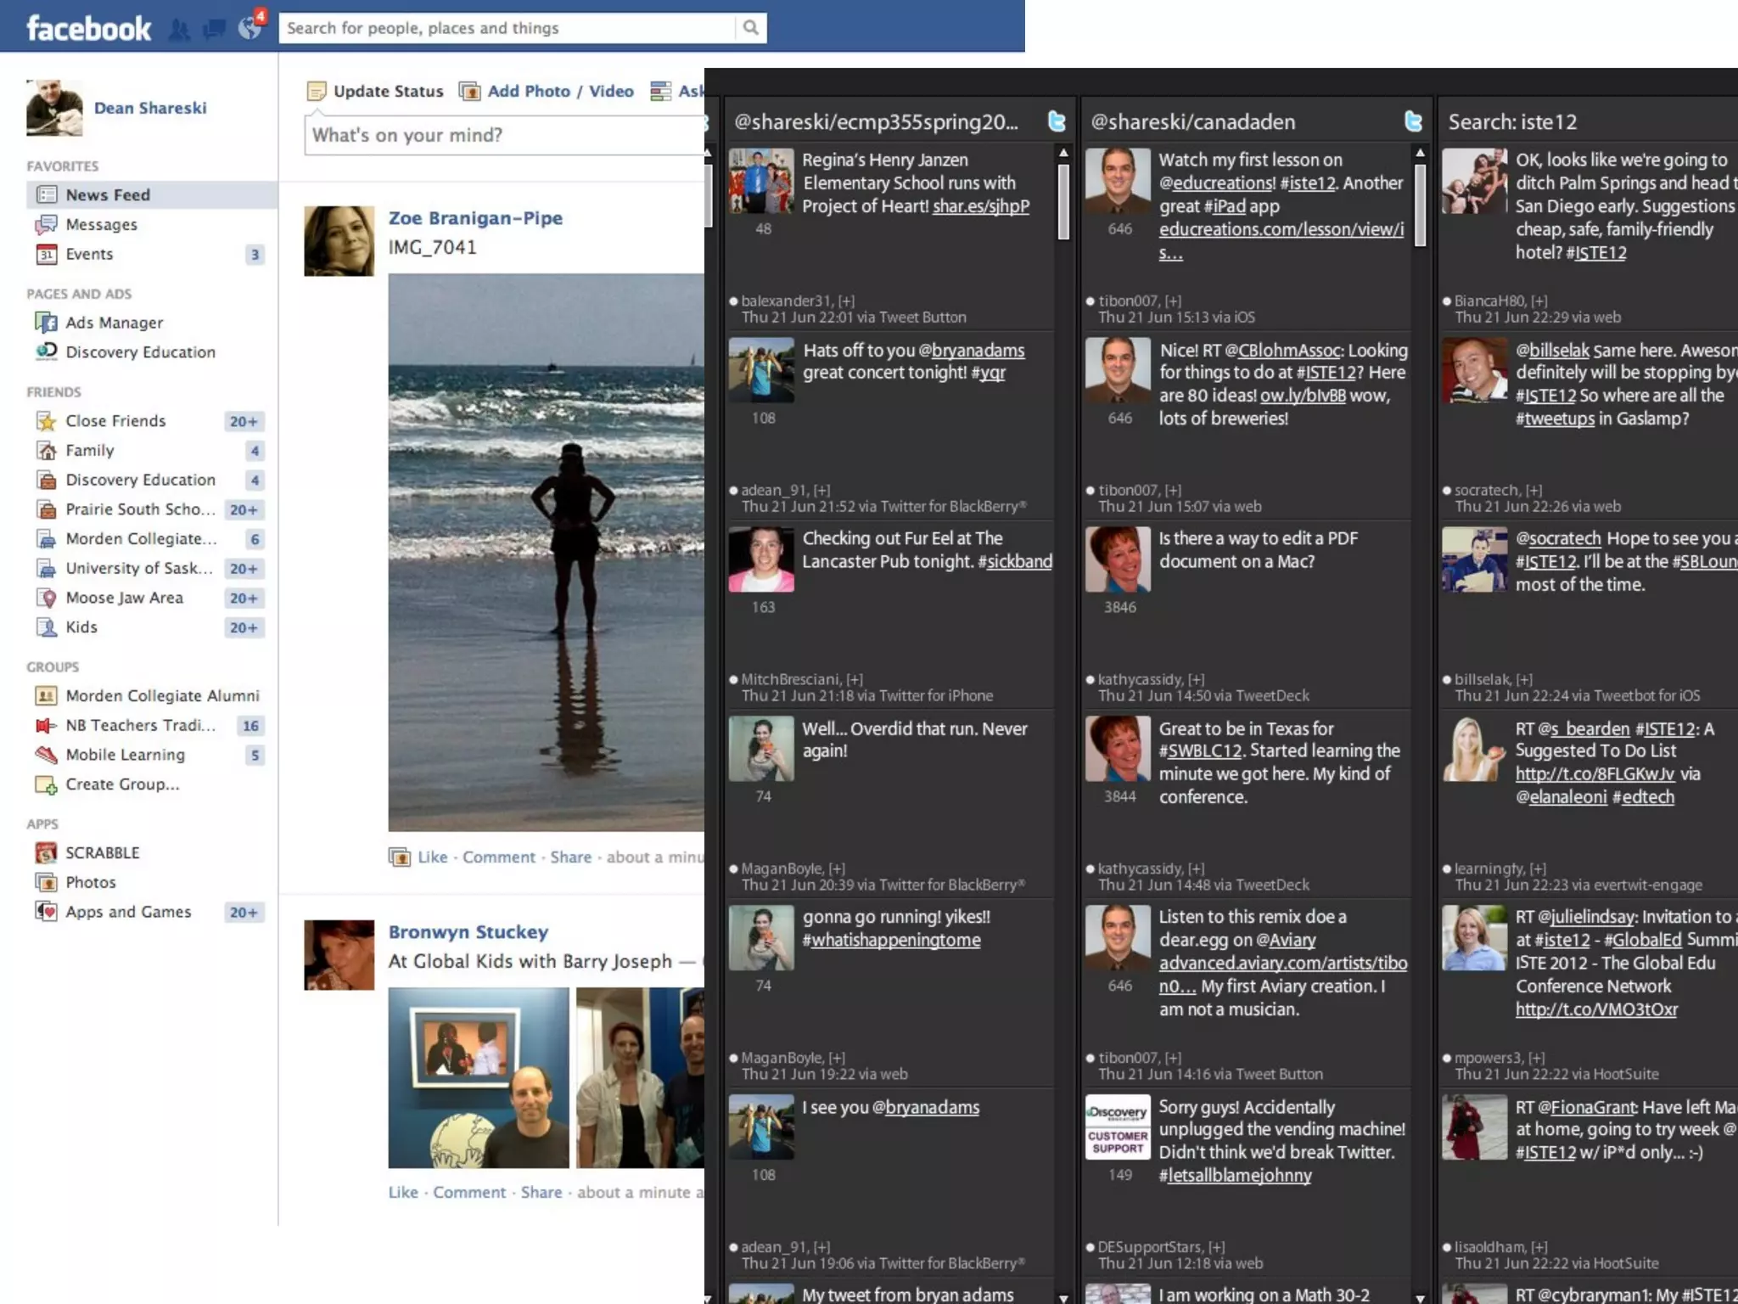Open the shar.es/sjhpP tweet link
1738x1304 pixels.
click(x=980, y=206)
